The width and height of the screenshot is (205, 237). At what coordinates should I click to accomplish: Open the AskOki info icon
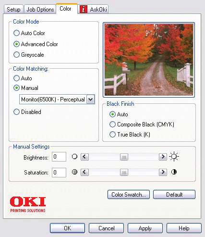(x=84, y=9)
